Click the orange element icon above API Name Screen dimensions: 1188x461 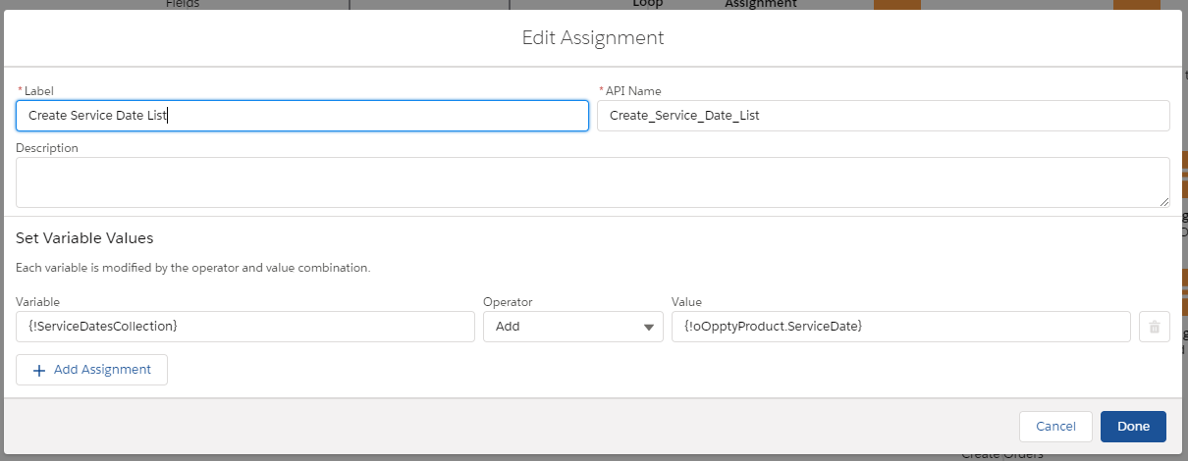coord(896,5)
